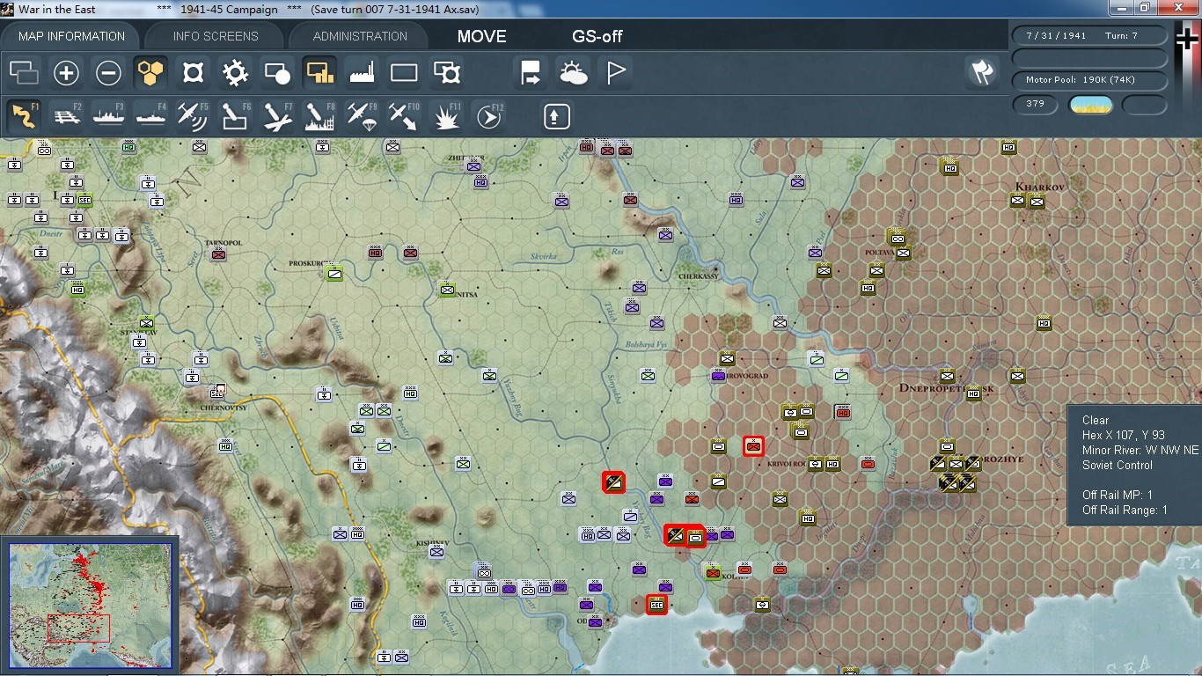Select the F5 air reconnaissance mode
The width and height of the screenshot is (1202, 676).
[193, 116]
